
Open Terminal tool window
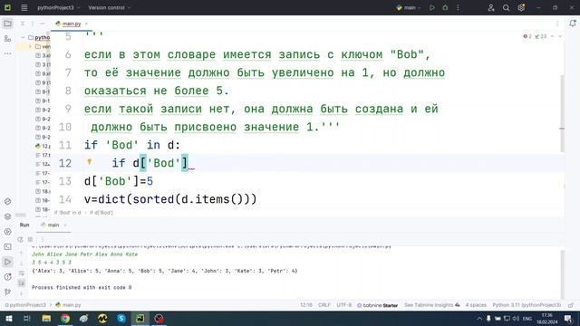coord(7,247)
